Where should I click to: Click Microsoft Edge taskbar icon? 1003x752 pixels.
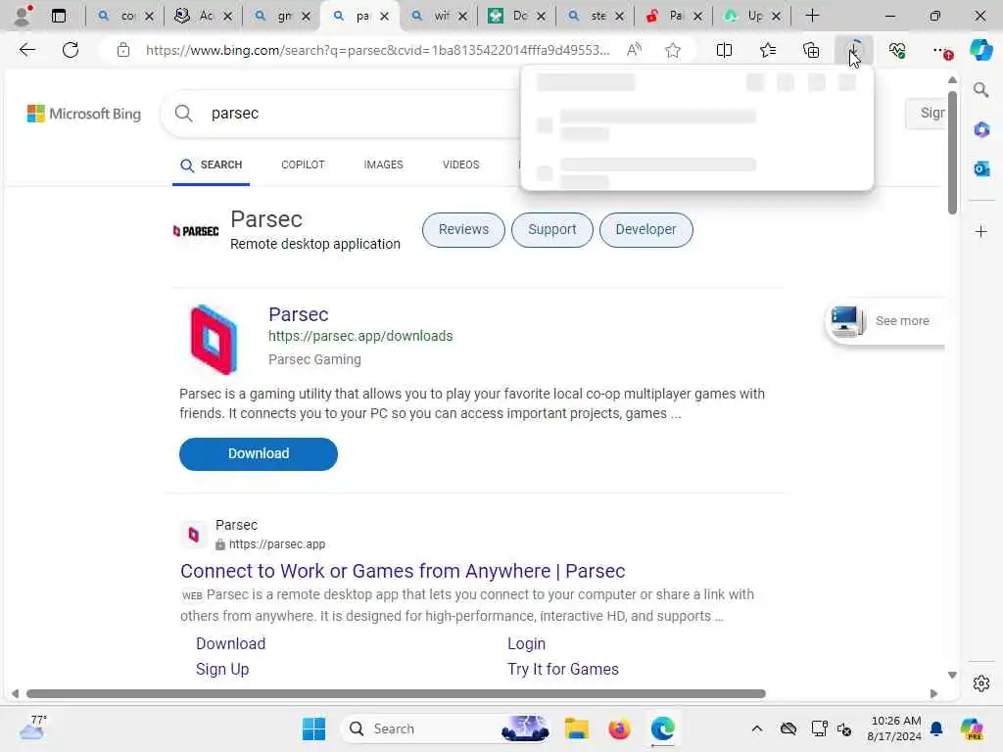[663, 728]
